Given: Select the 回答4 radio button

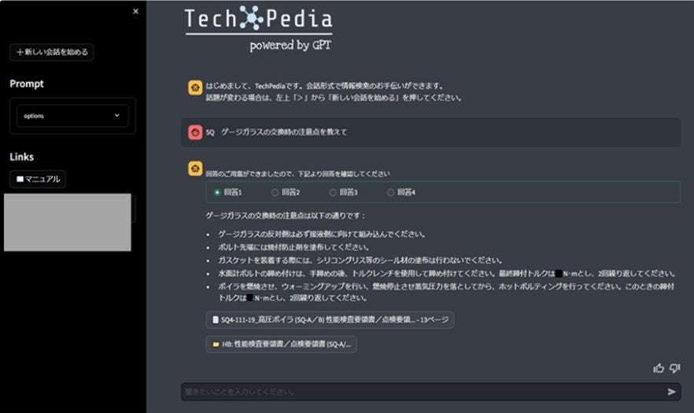Looking at the screenshot, I should click(390, 192).
